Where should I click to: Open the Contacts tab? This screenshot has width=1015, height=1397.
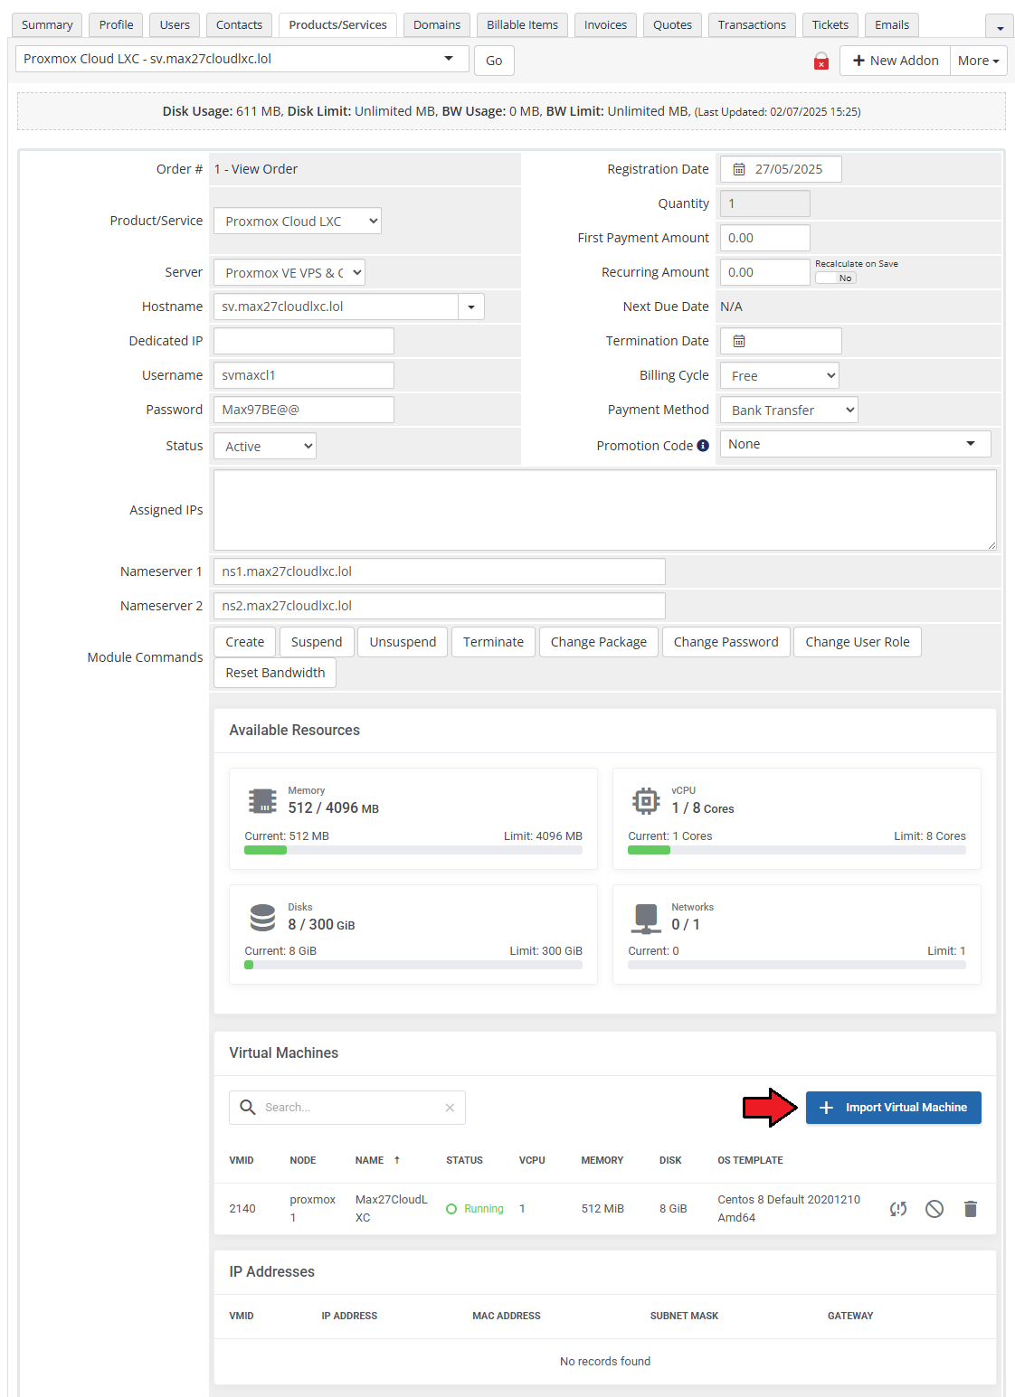tap(240, 25)
